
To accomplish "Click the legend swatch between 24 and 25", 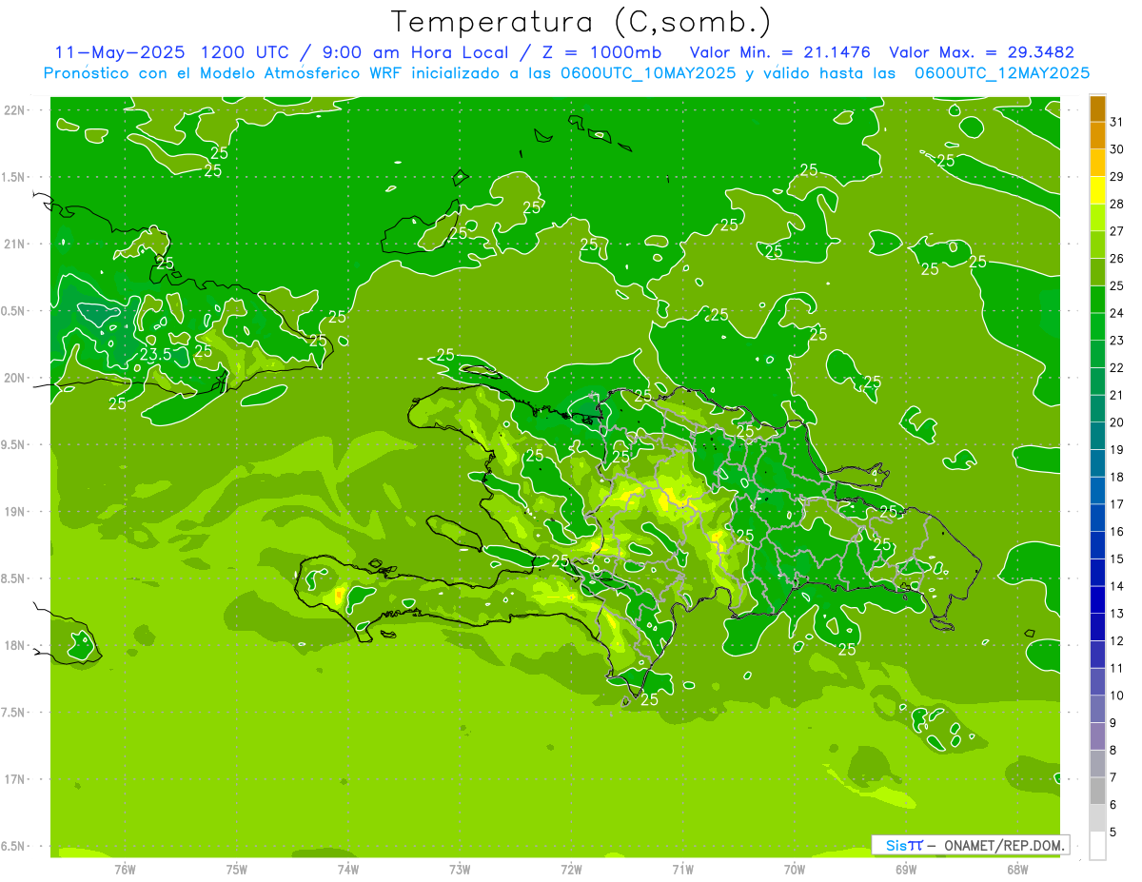I will tap(1097, 300).
